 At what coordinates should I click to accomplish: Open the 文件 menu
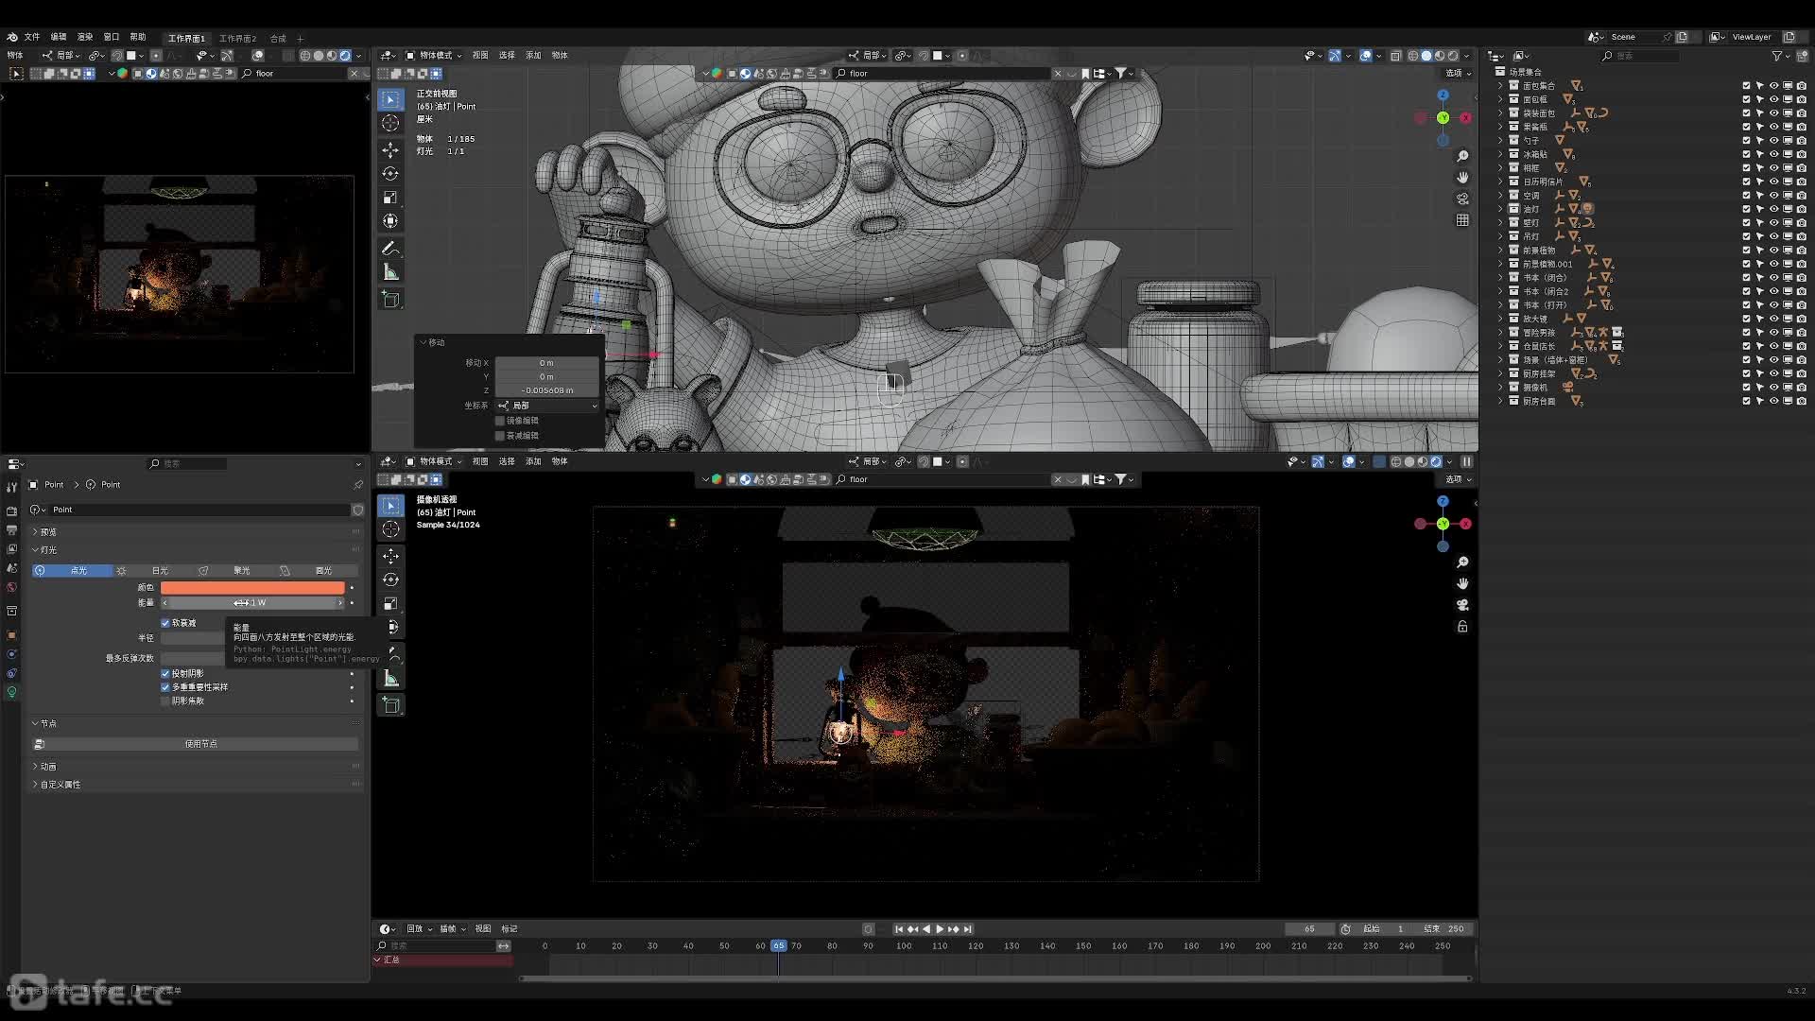[x=32, y=37]
